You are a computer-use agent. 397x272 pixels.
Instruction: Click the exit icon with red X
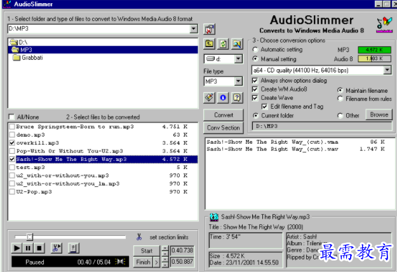click(x=210, y=29)
